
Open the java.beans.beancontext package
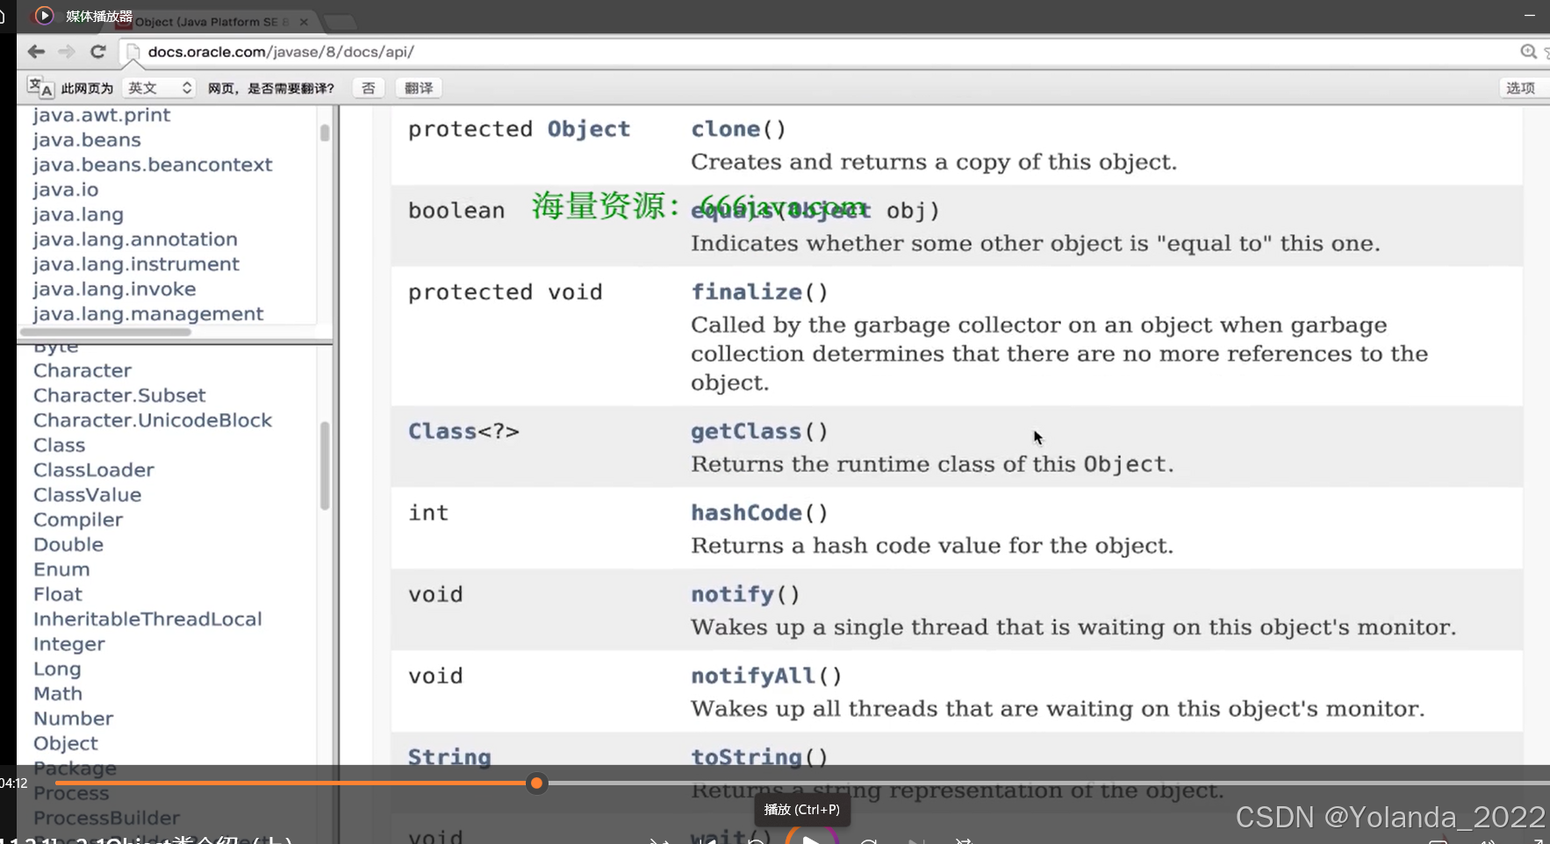click(153, 164)
